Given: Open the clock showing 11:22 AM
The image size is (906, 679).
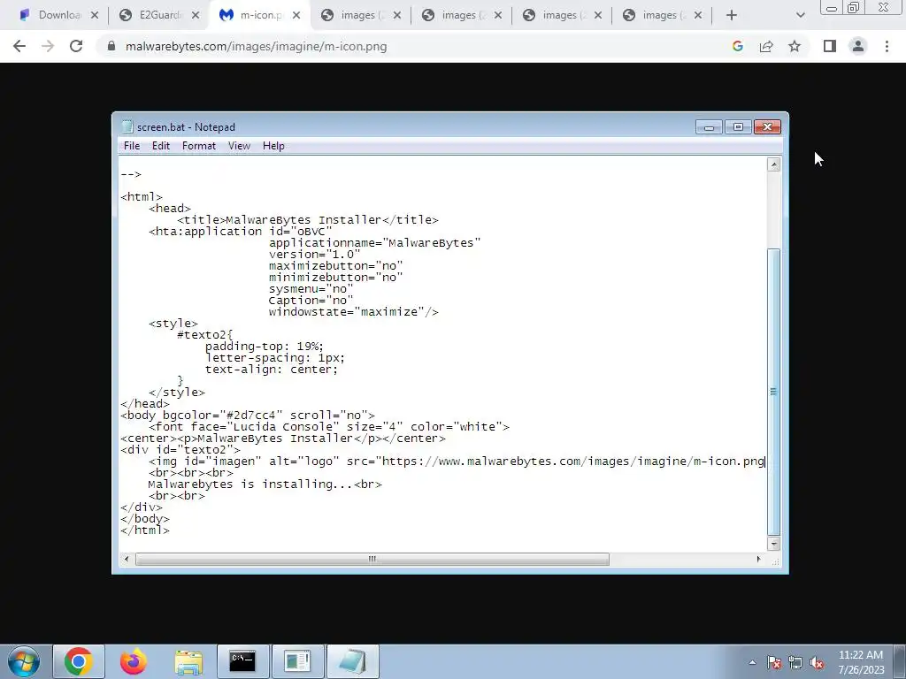Looking at the screenshot, I should (x=861, y=662).
